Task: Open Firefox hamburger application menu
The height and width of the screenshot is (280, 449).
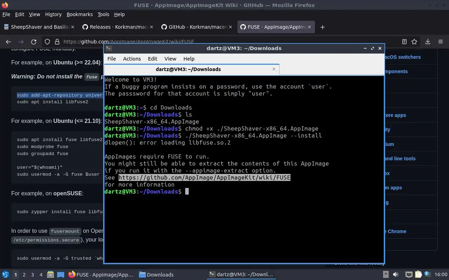Action: tap(441, 42)
